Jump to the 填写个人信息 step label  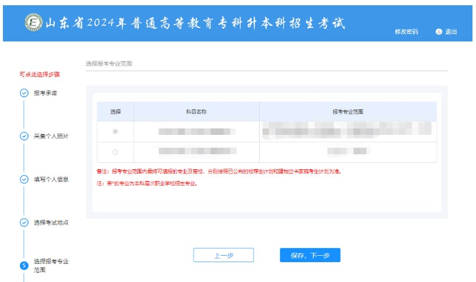pyautogui.click(x=50, y=179)
